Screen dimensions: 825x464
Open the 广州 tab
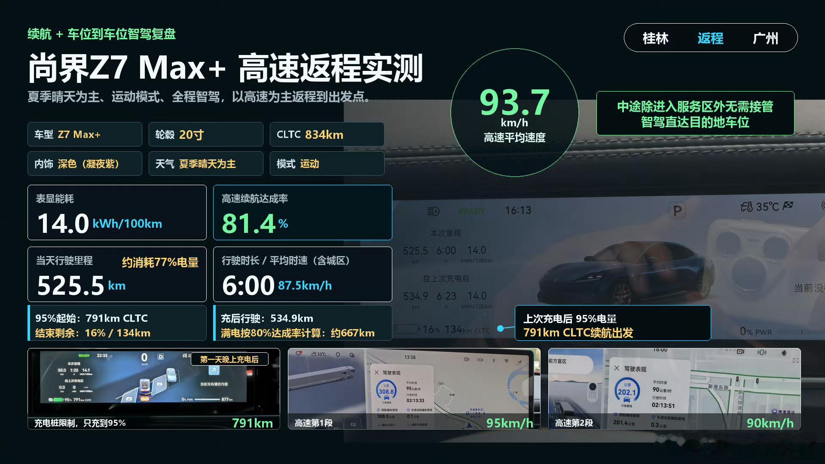765,38
